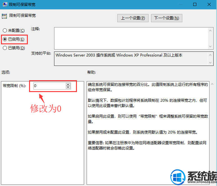Click help paragraph starting 确定系统可保留的连接带宽
Image resolution: width=217 pixels, height=186 pixels.
coord(148,87)
